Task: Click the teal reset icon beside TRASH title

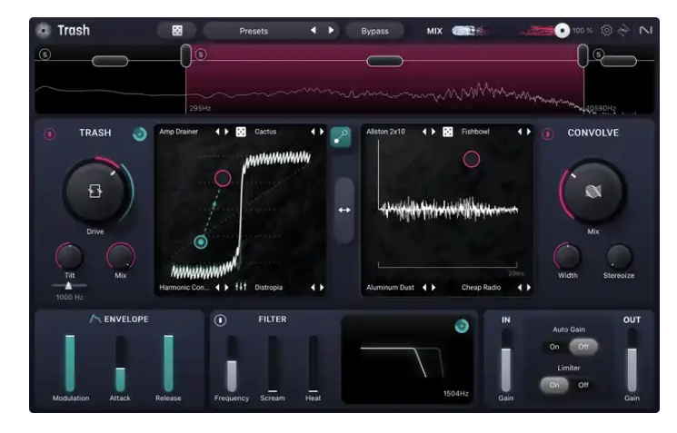Action: (139, 134)
